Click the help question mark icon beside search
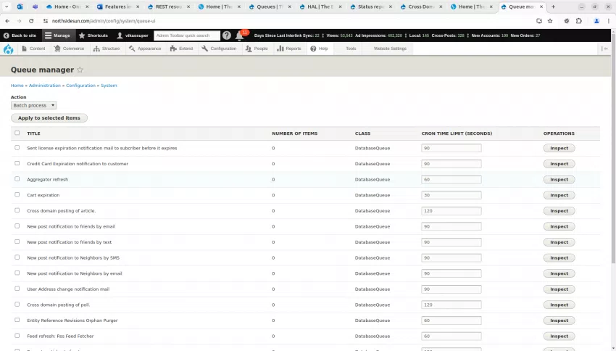The height and width of the screenshot is (351, 616). 227,36
